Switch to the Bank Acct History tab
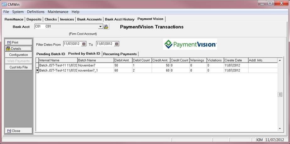The image size is (290, 144). pyautogui.click(x=119, y=19)
